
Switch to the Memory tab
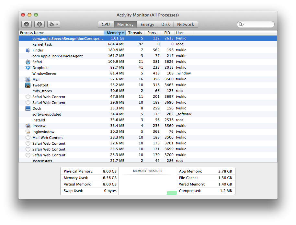pos(125,24)
